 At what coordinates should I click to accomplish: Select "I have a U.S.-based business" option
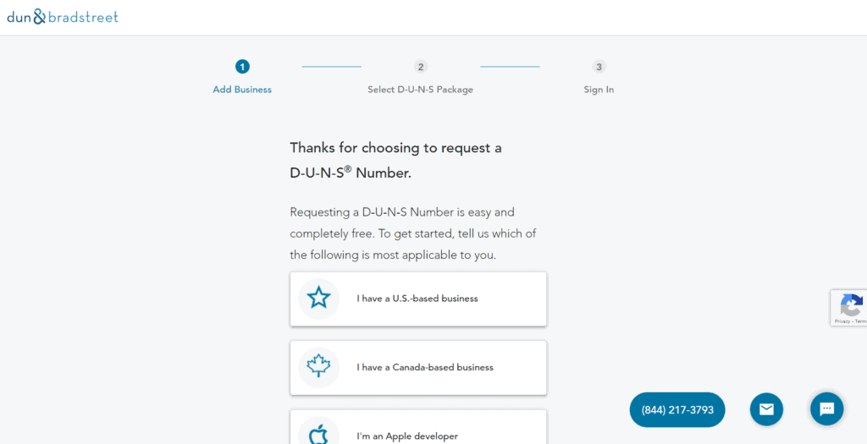pos(417,299)
